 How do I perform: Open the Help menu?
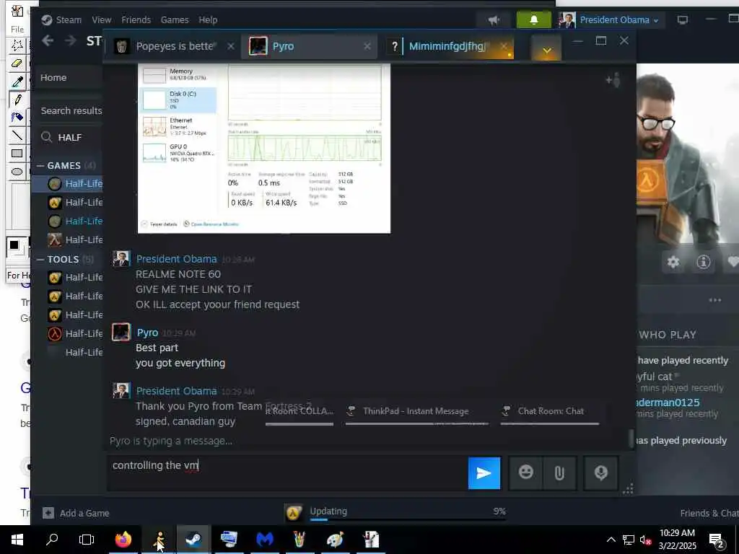pyautogui.click(x=208, y=19)
